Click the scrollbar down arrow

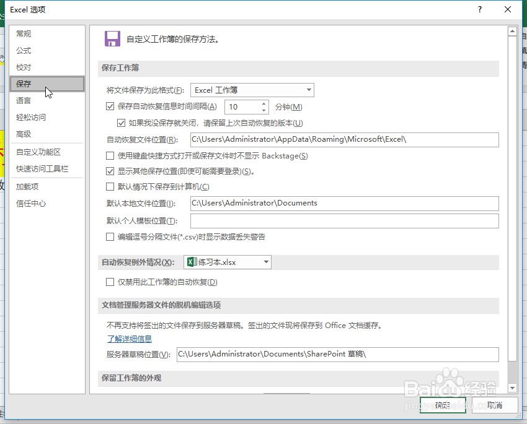(512, 387)
